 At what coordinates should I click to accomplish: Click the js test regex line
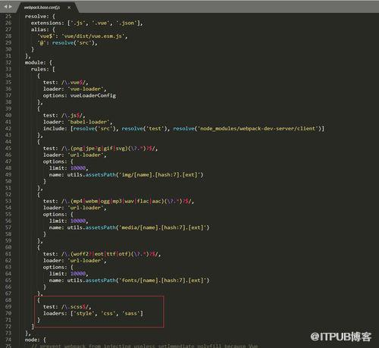(64, 115)
